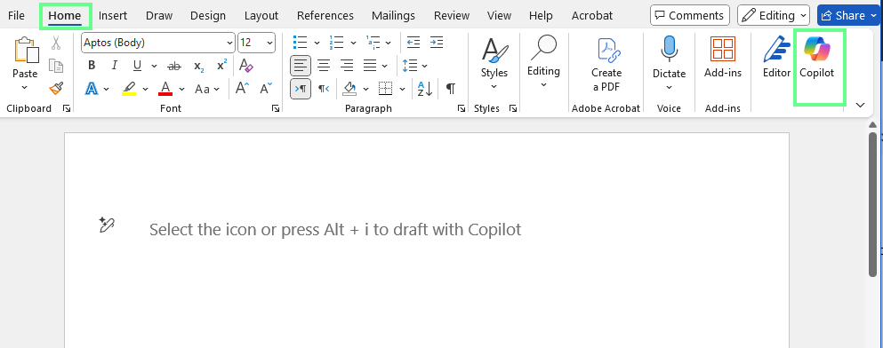Open the File menu
Image resolution: width=883 pixels, height=348 pixels.
(x=16, y=15)
